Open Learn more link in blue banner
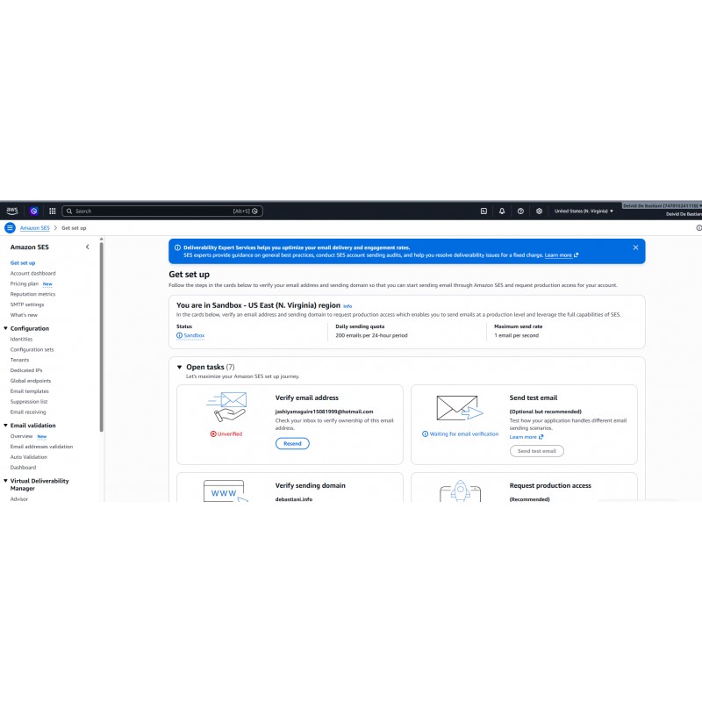 coord(561,255)
